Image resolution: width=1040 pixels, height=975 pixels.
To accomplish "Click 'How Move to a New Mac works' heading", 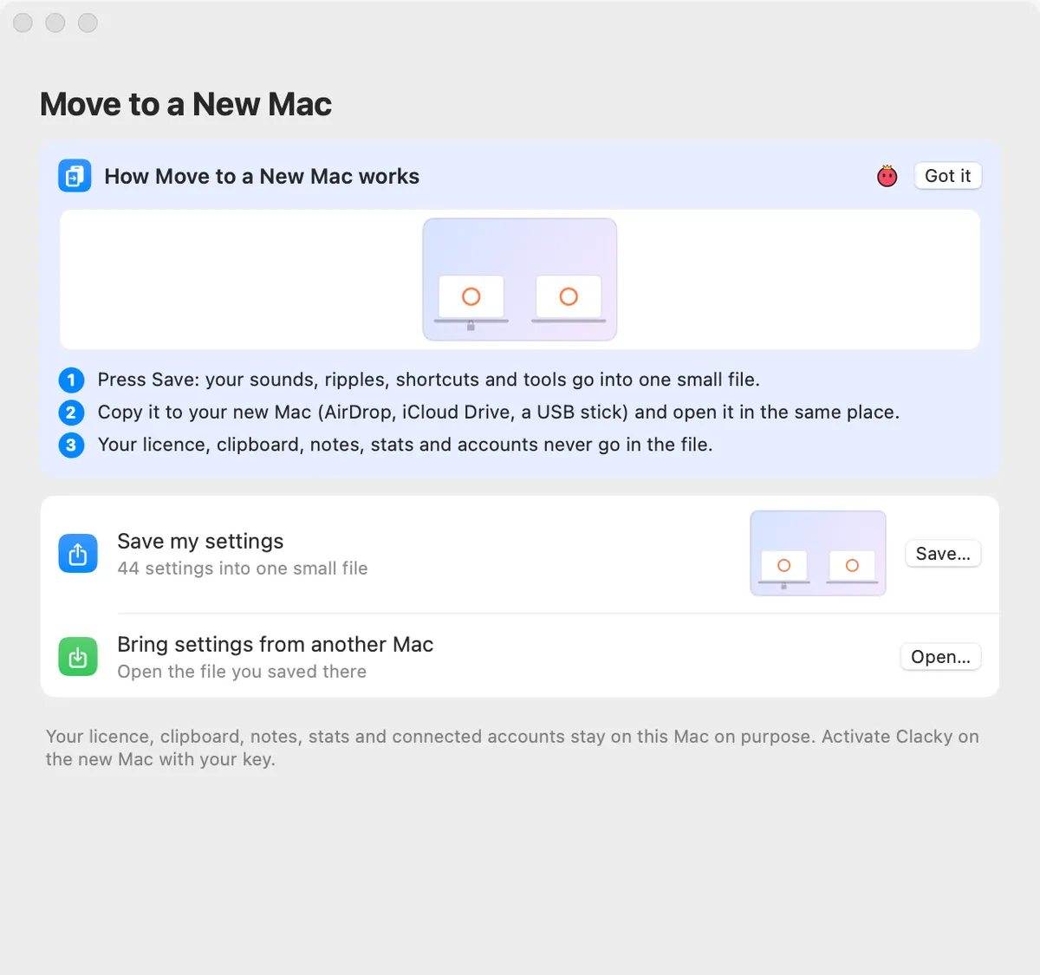I will point(262,177).
